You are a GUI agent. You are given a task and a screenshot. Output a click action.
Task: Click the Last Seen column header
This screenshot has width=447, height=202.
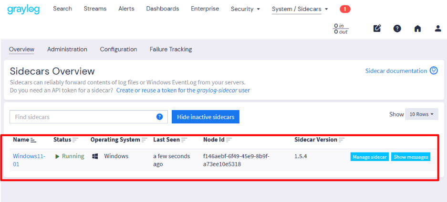166,140
